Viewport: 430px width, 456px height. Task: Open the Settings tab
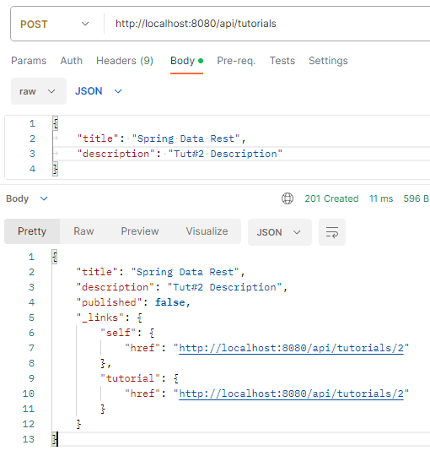tap(328, 61)
